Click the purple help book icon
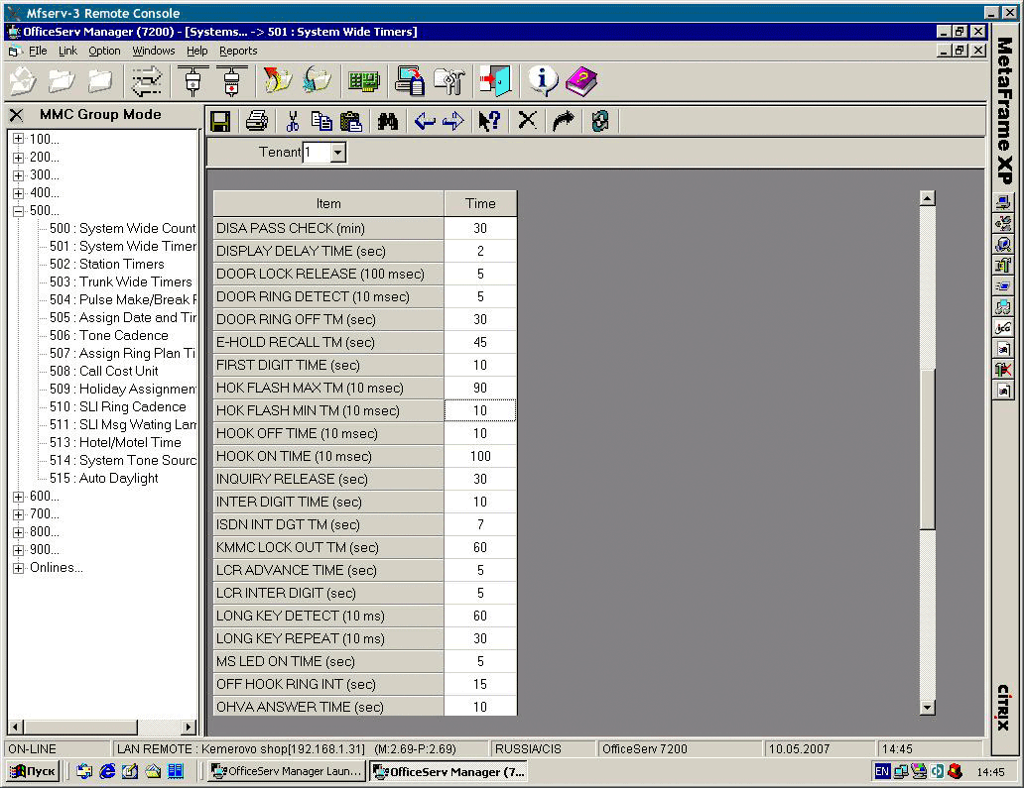The image size is (1024, 788). click(581, 81)
